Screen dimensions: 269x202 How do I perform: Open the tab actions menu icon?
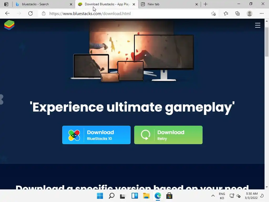[x=6, y=4]
